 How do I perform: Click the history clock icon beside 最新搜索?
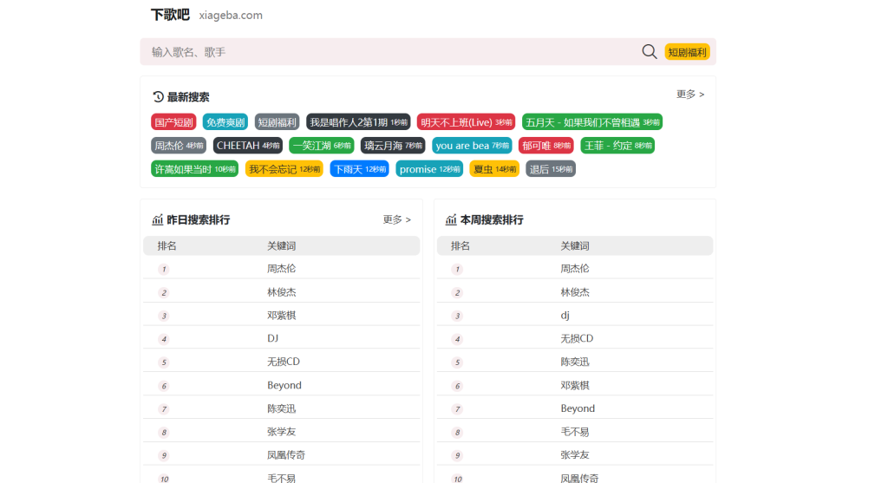[158, 97]
